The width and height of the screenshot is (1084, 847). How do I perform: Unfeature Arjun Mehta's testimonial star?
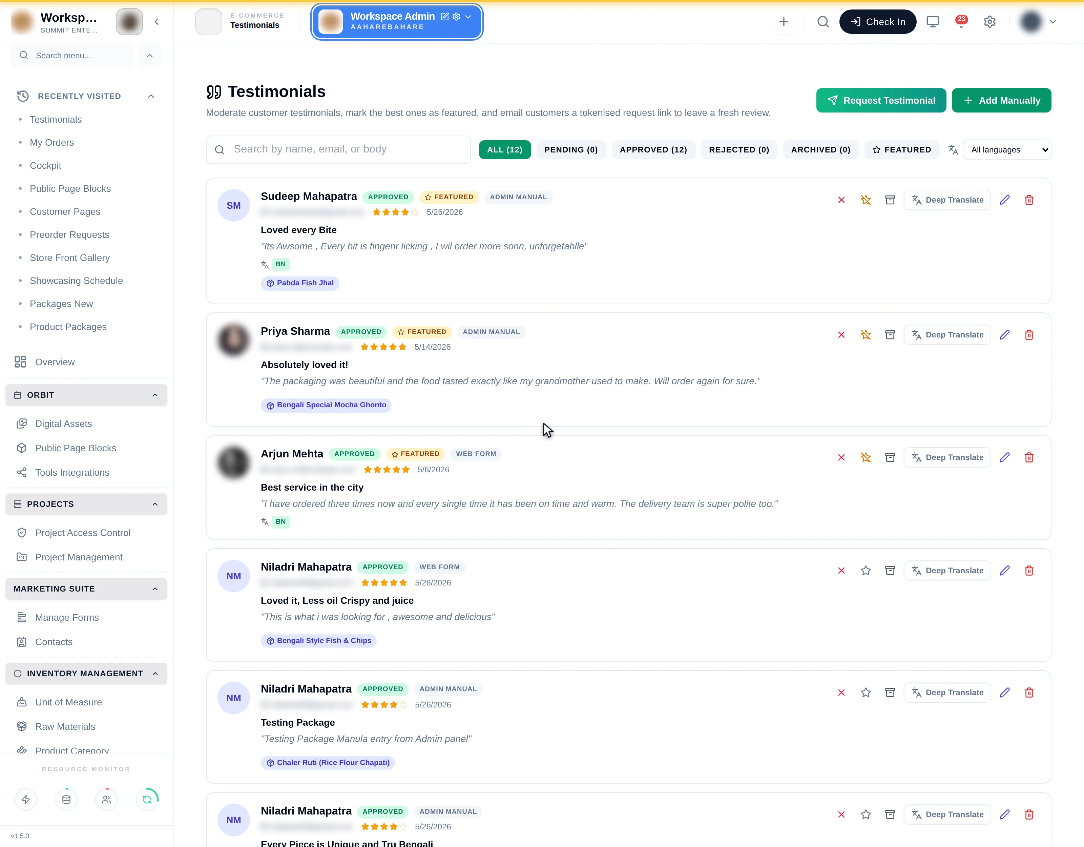click(866, 457)
